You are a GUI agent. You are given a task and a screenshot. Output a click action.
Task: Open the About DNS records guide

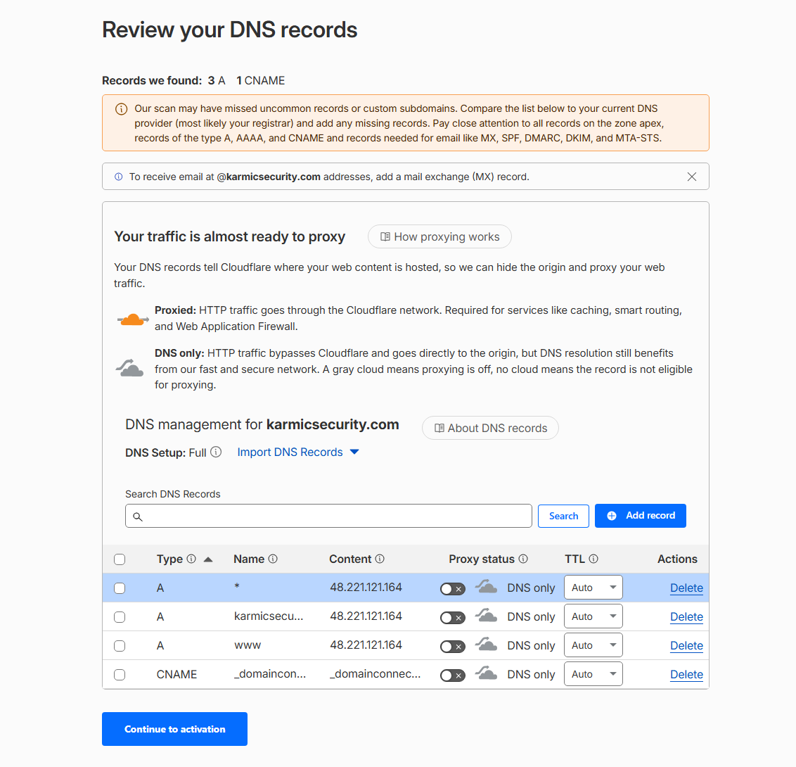point(490,429)
